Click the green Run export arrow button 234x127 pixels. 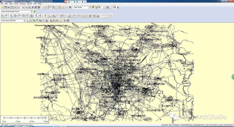coord(35,11)
